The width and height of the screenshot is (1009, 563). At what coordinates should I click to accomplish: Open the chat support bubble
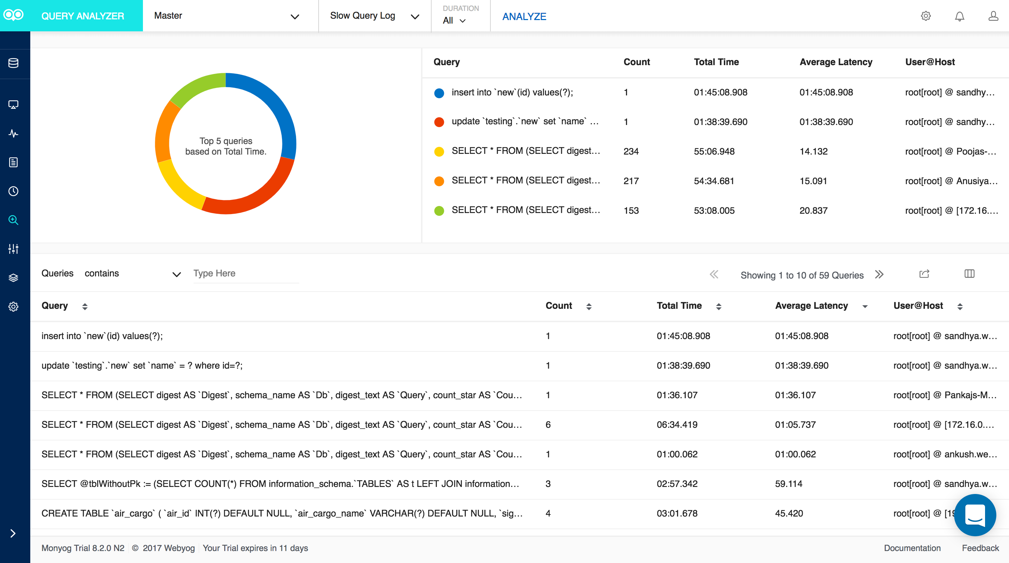coord(974,515)
